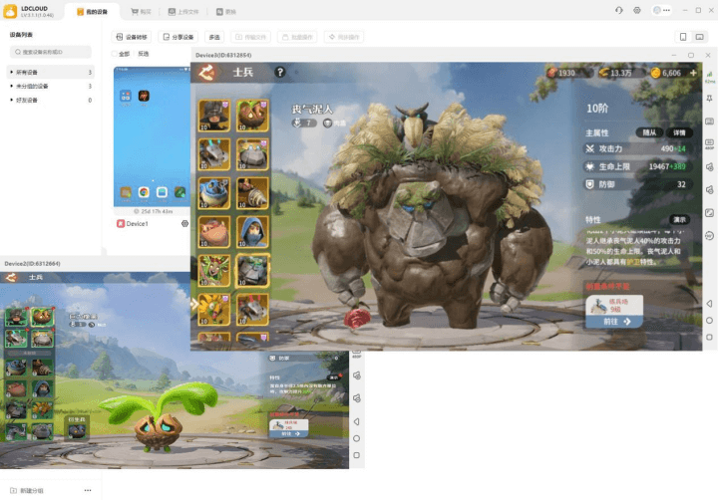Screen dimensions: 718x500
Task: Open the 购买 tab
Action: click(142, 11)
